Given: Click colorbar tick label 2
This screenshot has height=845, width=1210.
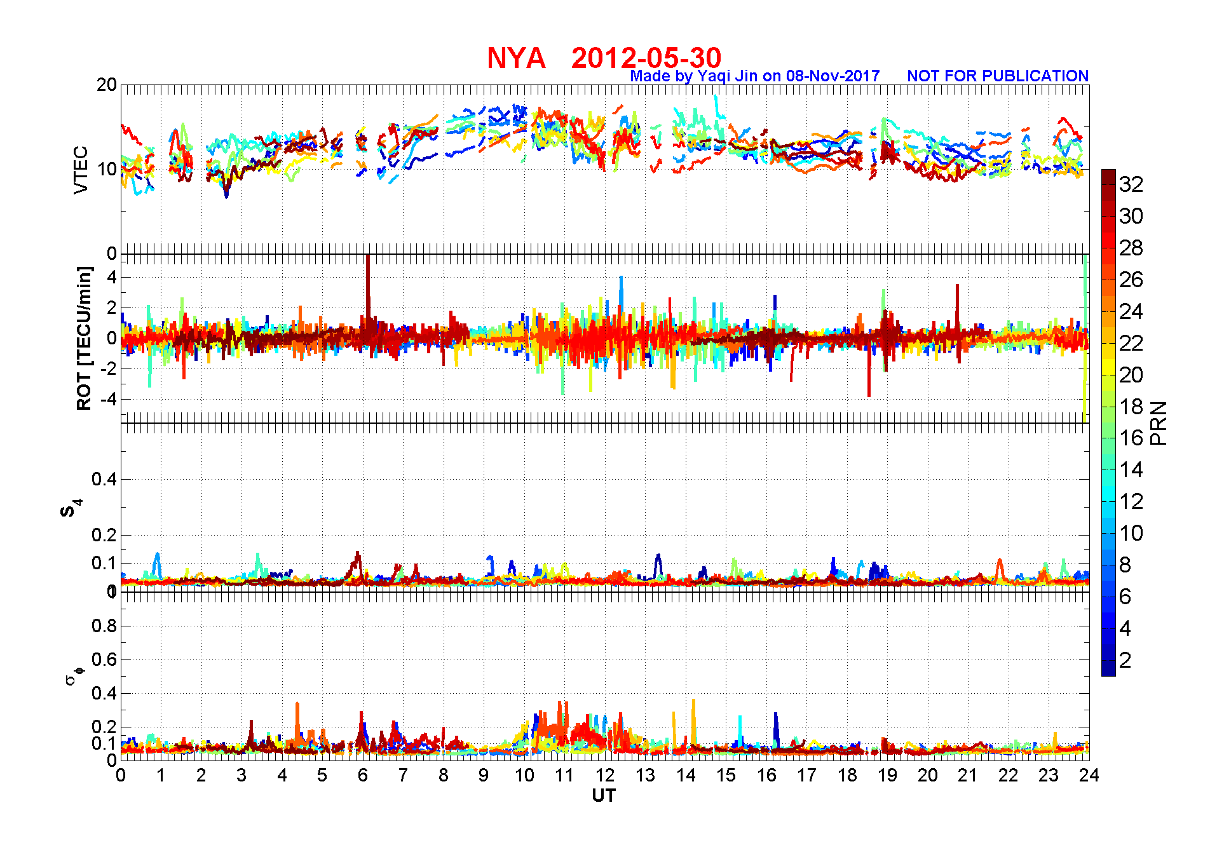Looking at the screenshot, I should [x=1125, y=660].
